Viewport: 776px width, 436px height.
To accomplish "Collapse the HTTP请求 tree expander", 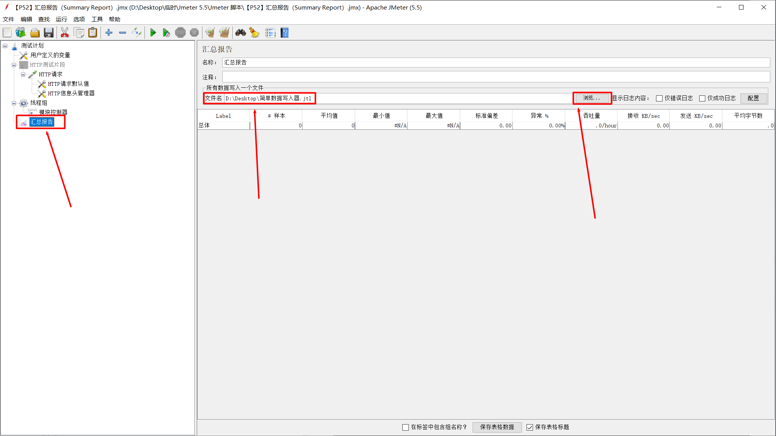I will (x=23, y=74).
